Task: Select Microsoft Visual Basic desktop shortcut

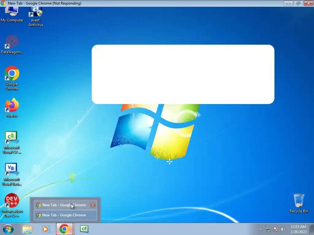Action: 12,174
